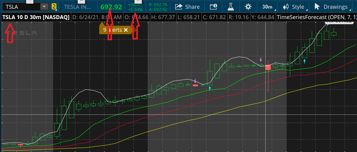Image resolution: width=357 pixels, height=152 pixels.
Task: Open the Drawings menu
Action: tap(335, 7)
